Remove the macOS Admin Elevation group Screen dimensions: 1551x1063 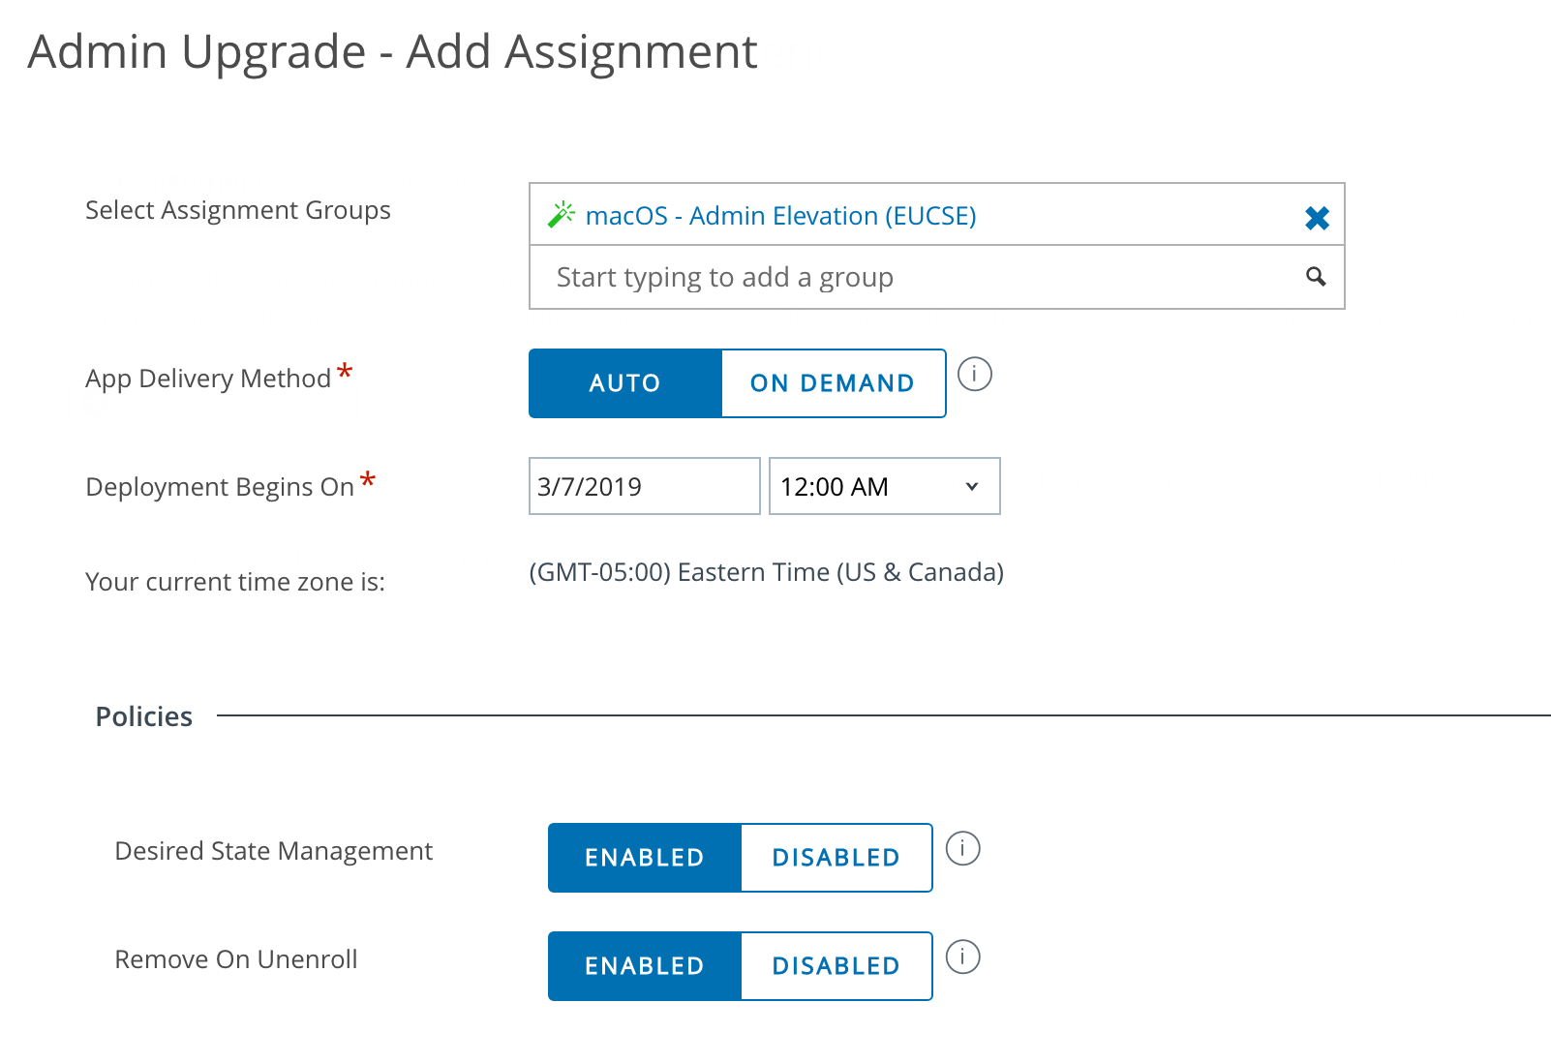tap(1317, 218)
